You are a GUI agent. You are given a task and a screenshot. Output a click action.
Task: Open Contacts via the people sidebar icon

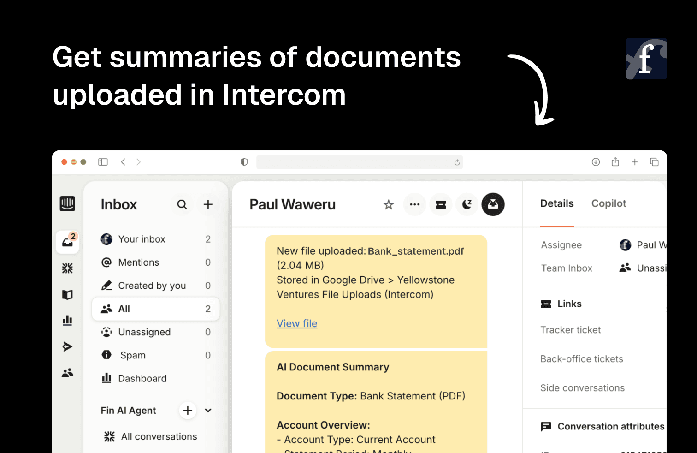coord(67,373)
